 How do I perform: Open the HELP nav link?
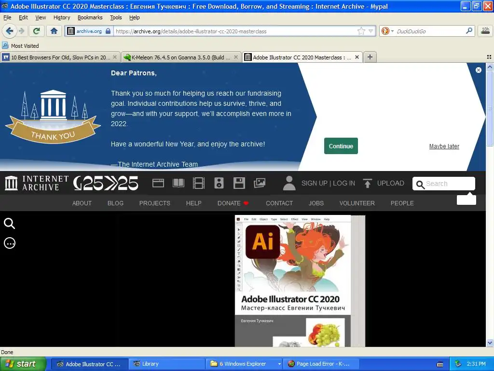click(194, 203)
